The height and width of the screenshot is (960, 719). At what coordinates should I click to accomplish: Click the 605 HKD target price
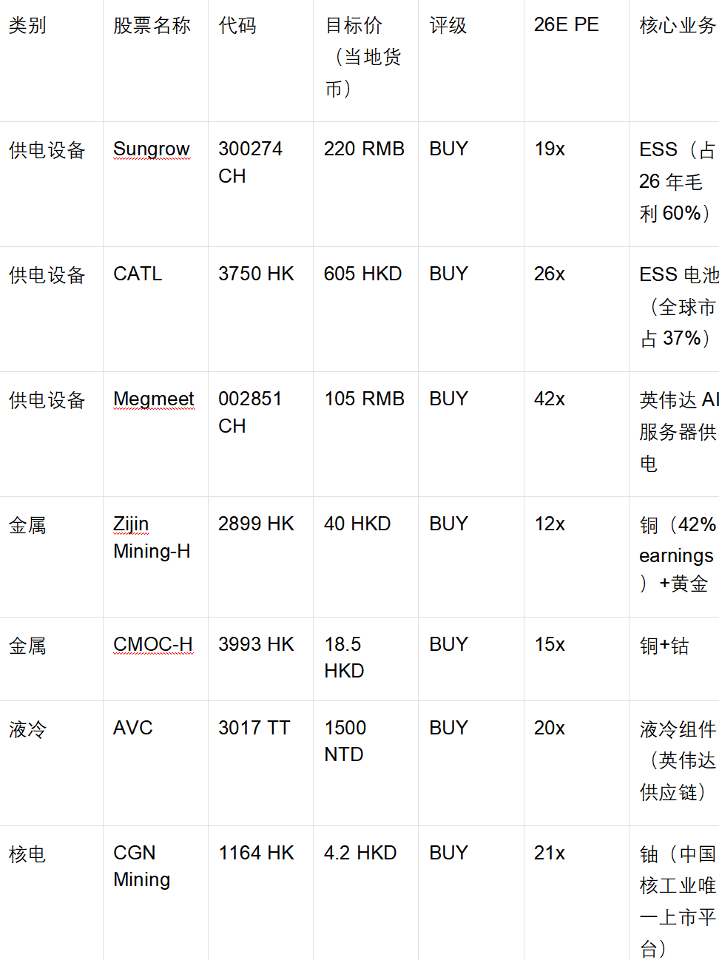pyautogui.click(x=362, y=274)
